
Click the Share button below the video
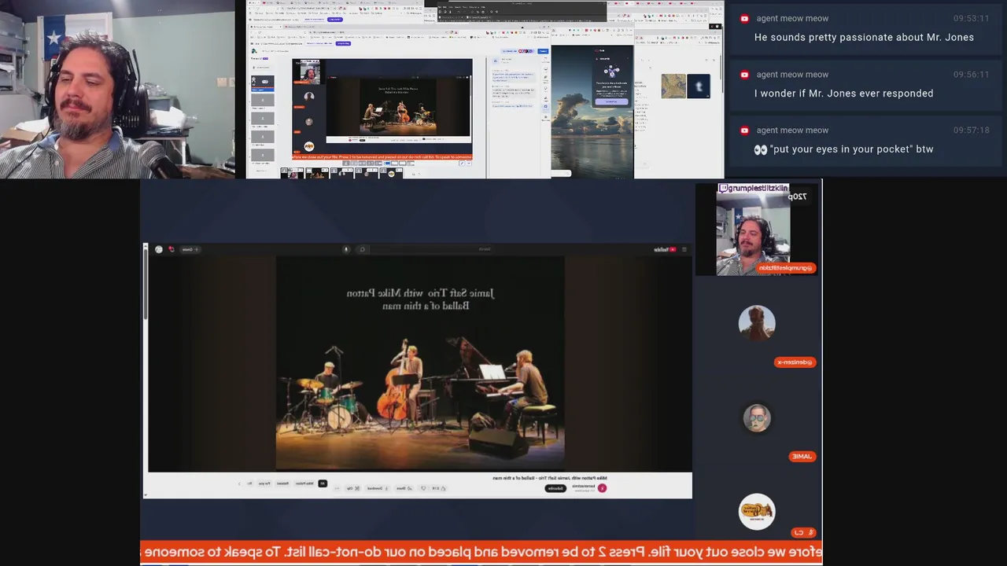point(404,488)
